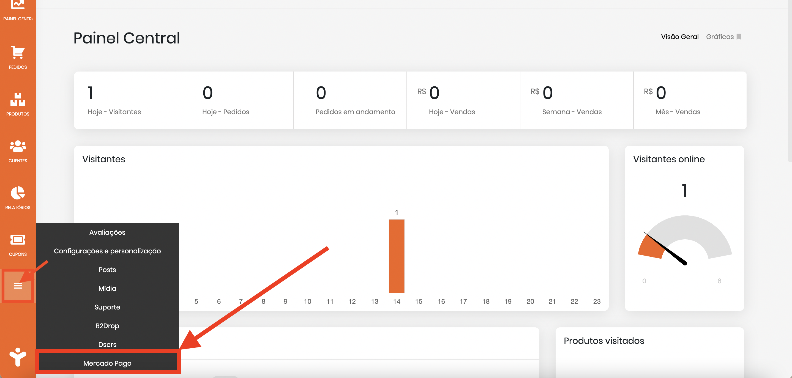Select Avaliações from the menu
The height and width of the screenshot is (378, 792).
(107, 232)
